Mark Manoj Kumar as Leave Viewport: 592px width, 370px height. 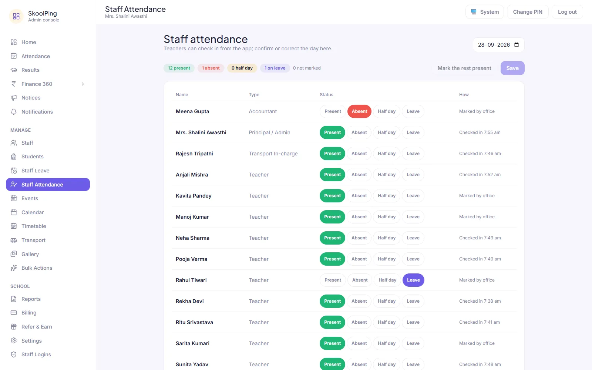[x=413, y=217]
